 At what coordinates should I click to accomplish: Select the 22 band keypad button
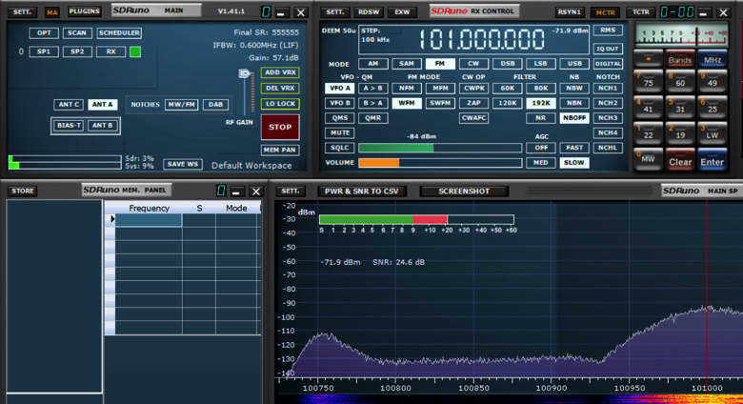point(649,134)
